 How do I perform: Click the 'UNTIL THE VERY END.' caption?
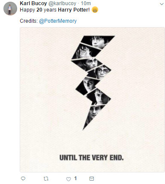[91, 158]
